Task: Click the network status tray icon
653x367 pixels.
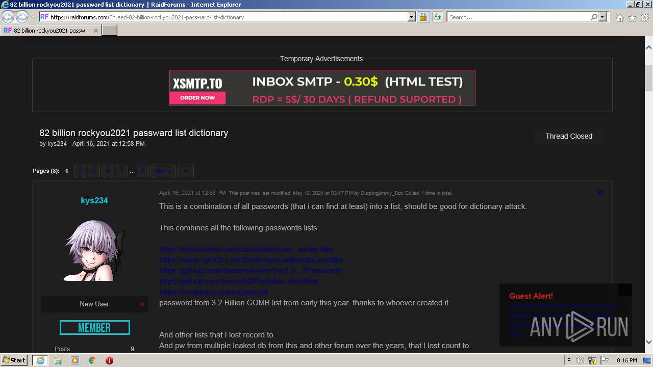Action: pos(592,360)
